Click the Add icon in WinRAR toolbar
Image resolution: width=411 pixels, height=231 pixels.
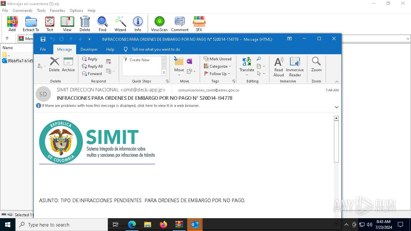point(12,24)
